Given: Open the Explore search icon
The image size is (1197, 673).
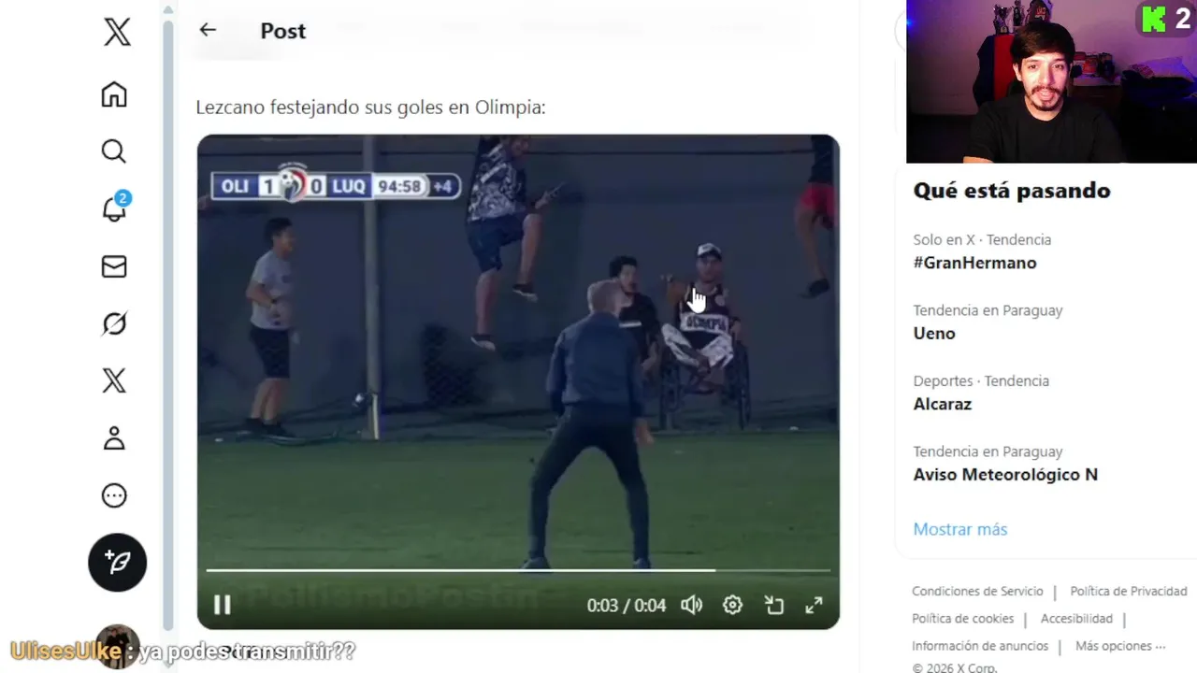Looking at the screenshot, I should click(114, 151).
